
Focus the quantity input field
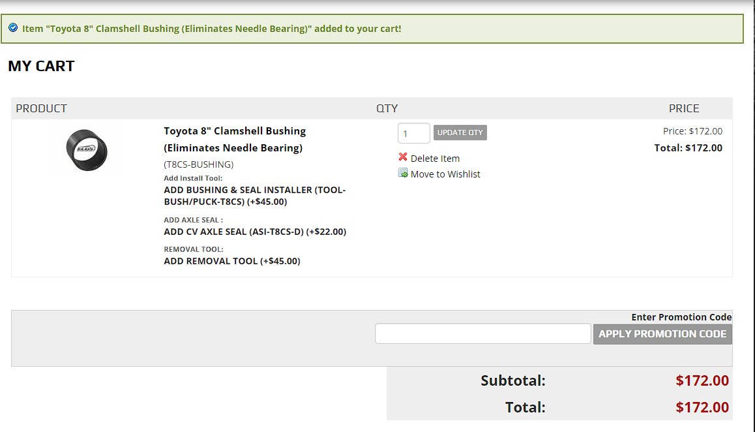[x=413, y=133]
